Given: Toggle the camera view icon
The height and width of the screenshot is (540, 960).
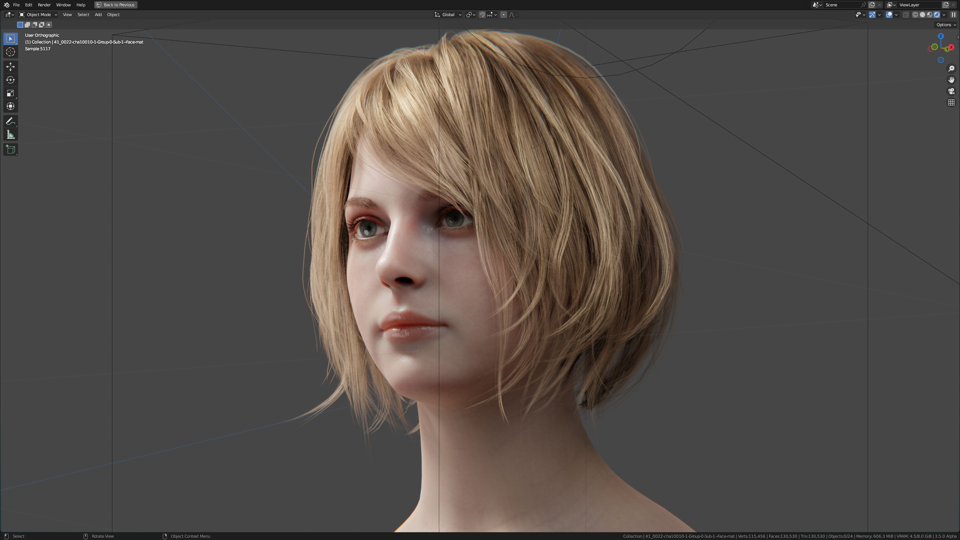Looking at the screenshot, I should click(x=951, y=91).
